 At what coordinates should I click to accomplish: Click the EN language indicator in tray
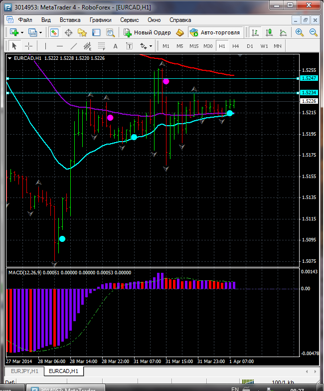(235, 389)
